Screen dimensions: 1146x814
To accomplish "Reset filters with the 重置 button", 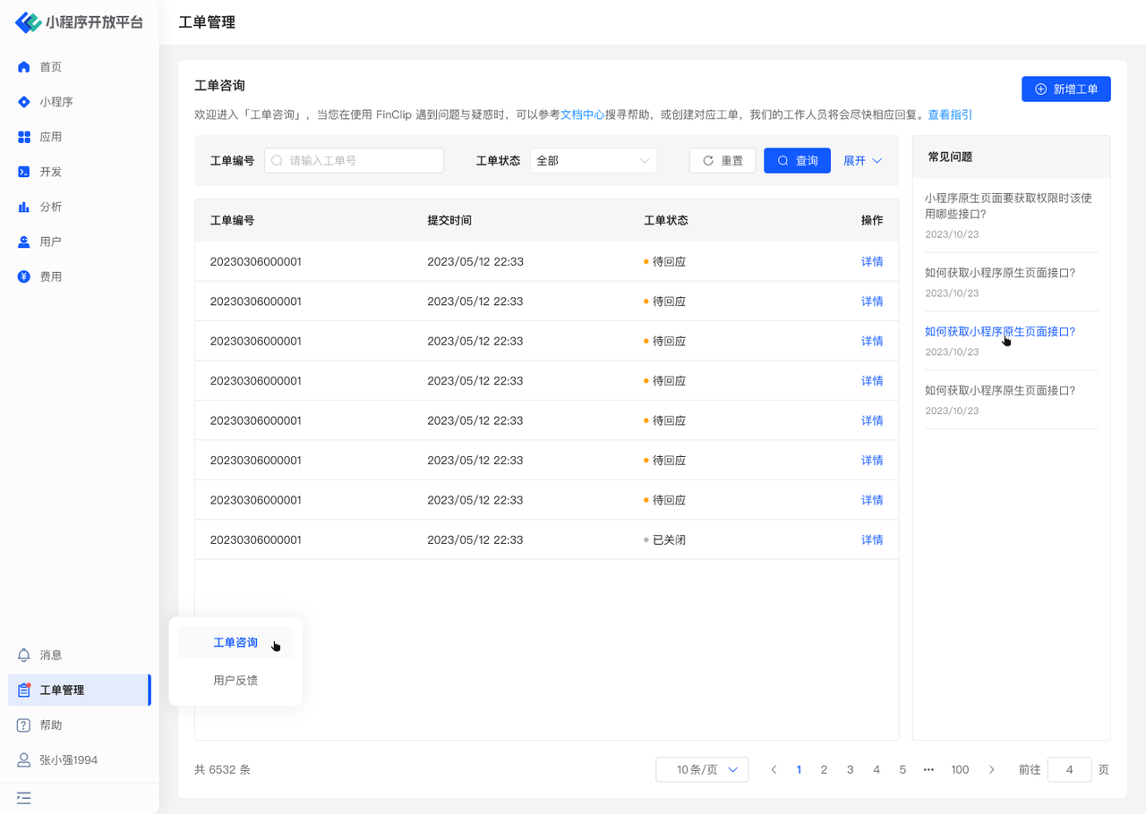I will coord(723,161).
